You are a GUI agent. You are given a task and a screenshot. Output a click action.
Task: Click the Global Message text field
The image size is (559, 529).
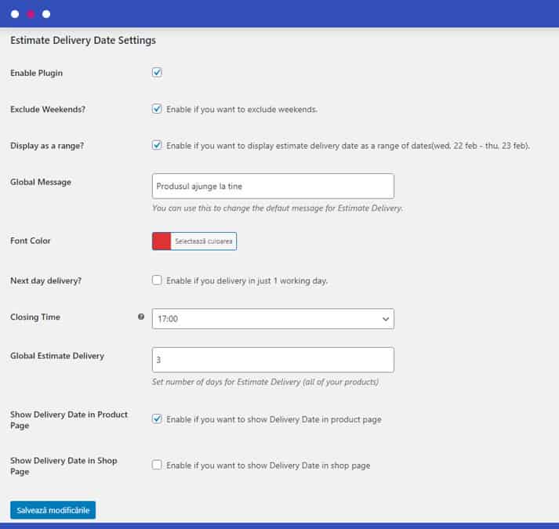[273, 186]
